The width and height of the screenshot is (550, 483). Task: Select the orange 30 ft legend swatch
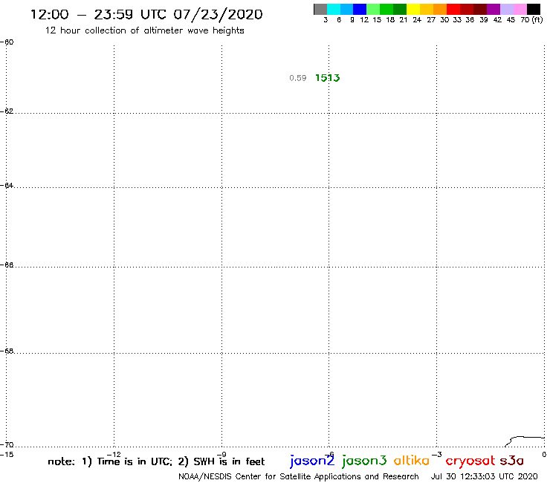pyautogui.click(x=440, y=9)
